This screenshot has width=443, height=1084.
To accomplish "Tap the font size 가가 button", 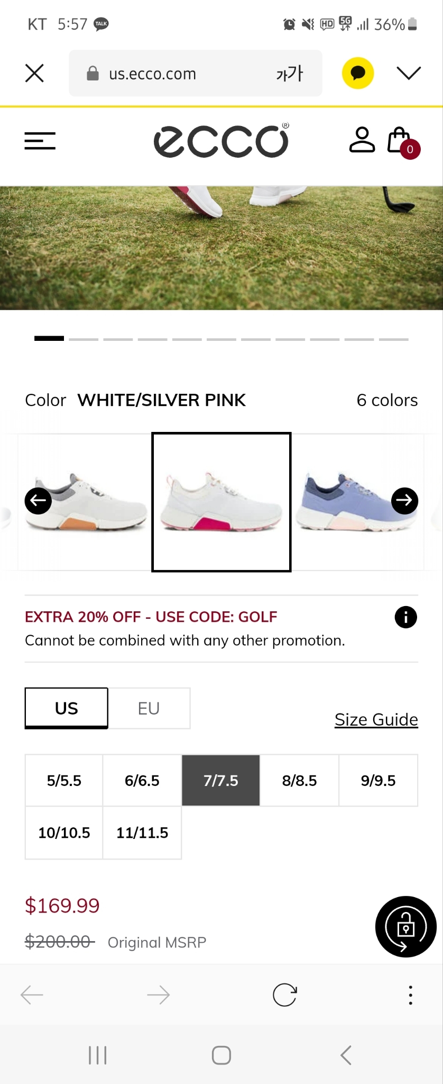I will [x=290, y=74].
